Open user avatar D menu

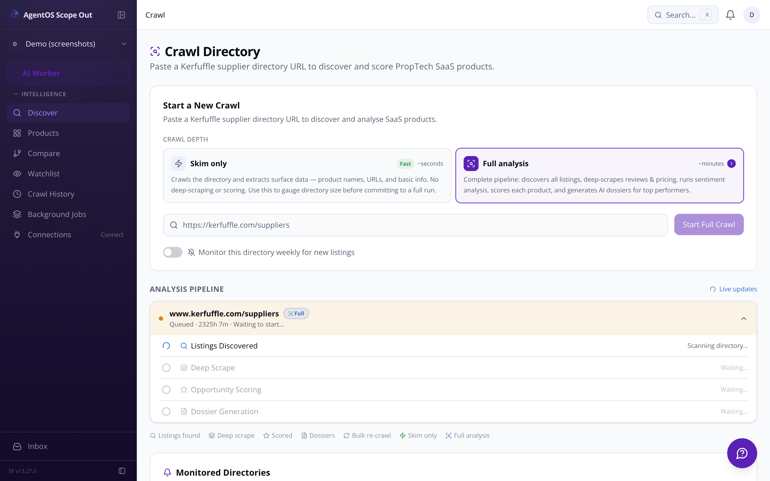(752, 15)
